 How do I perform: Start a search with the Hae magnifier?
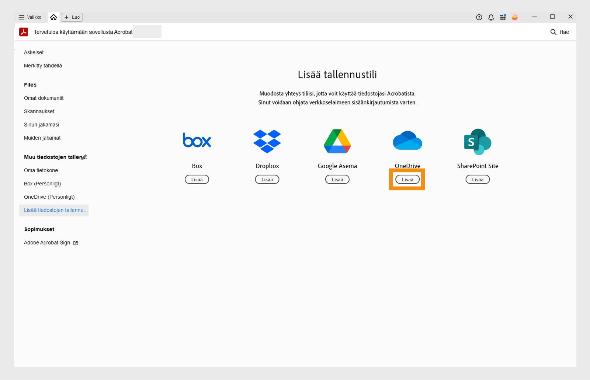[553, 32]
